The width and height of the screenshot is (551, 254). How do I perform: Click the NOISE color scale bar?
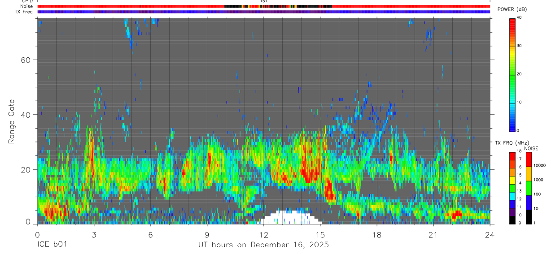(529, 188)
